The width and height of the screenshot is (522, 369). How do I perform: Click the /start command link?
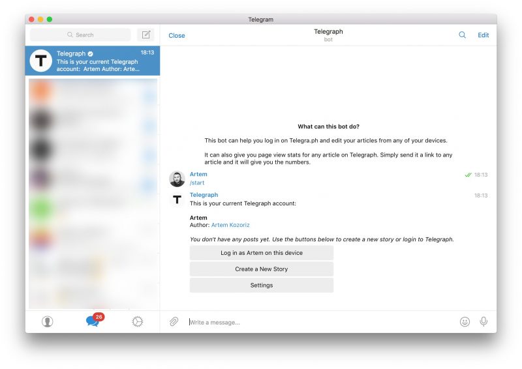(x=197, y=183)
